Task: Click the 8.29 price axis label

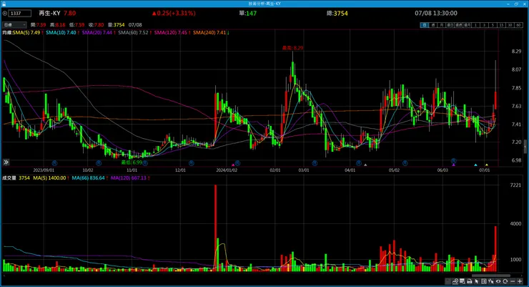Action: pos(516,52)
